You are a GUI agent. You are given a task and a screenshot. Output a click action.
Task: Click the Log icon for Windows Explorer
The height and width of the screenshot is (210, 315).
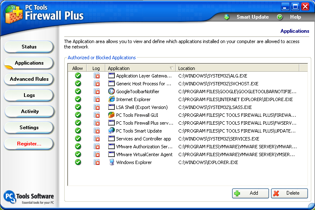(97, 162)
